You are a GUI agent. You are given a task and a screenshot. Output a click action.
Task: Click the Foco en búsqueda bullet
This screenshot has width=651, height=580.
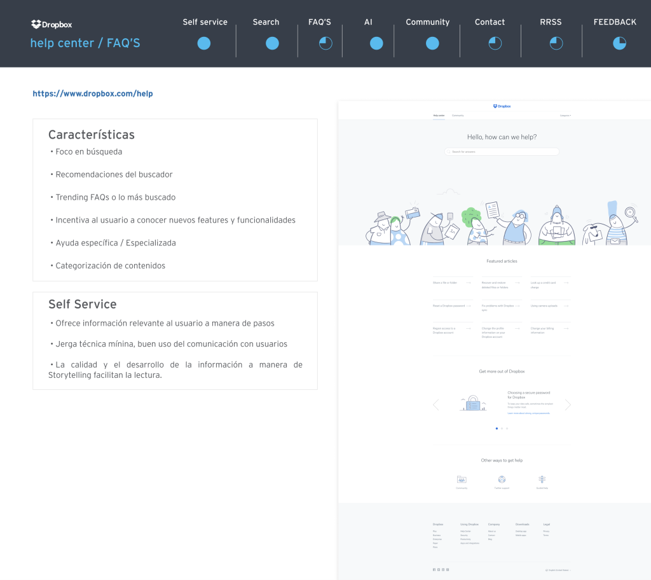click(x=86, y=151)
